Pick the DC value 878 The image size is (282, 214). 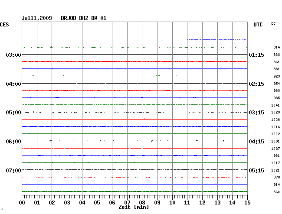277,177
